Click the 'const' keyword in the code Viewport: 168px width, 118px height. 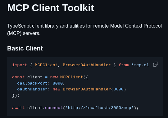coord(18,77)
